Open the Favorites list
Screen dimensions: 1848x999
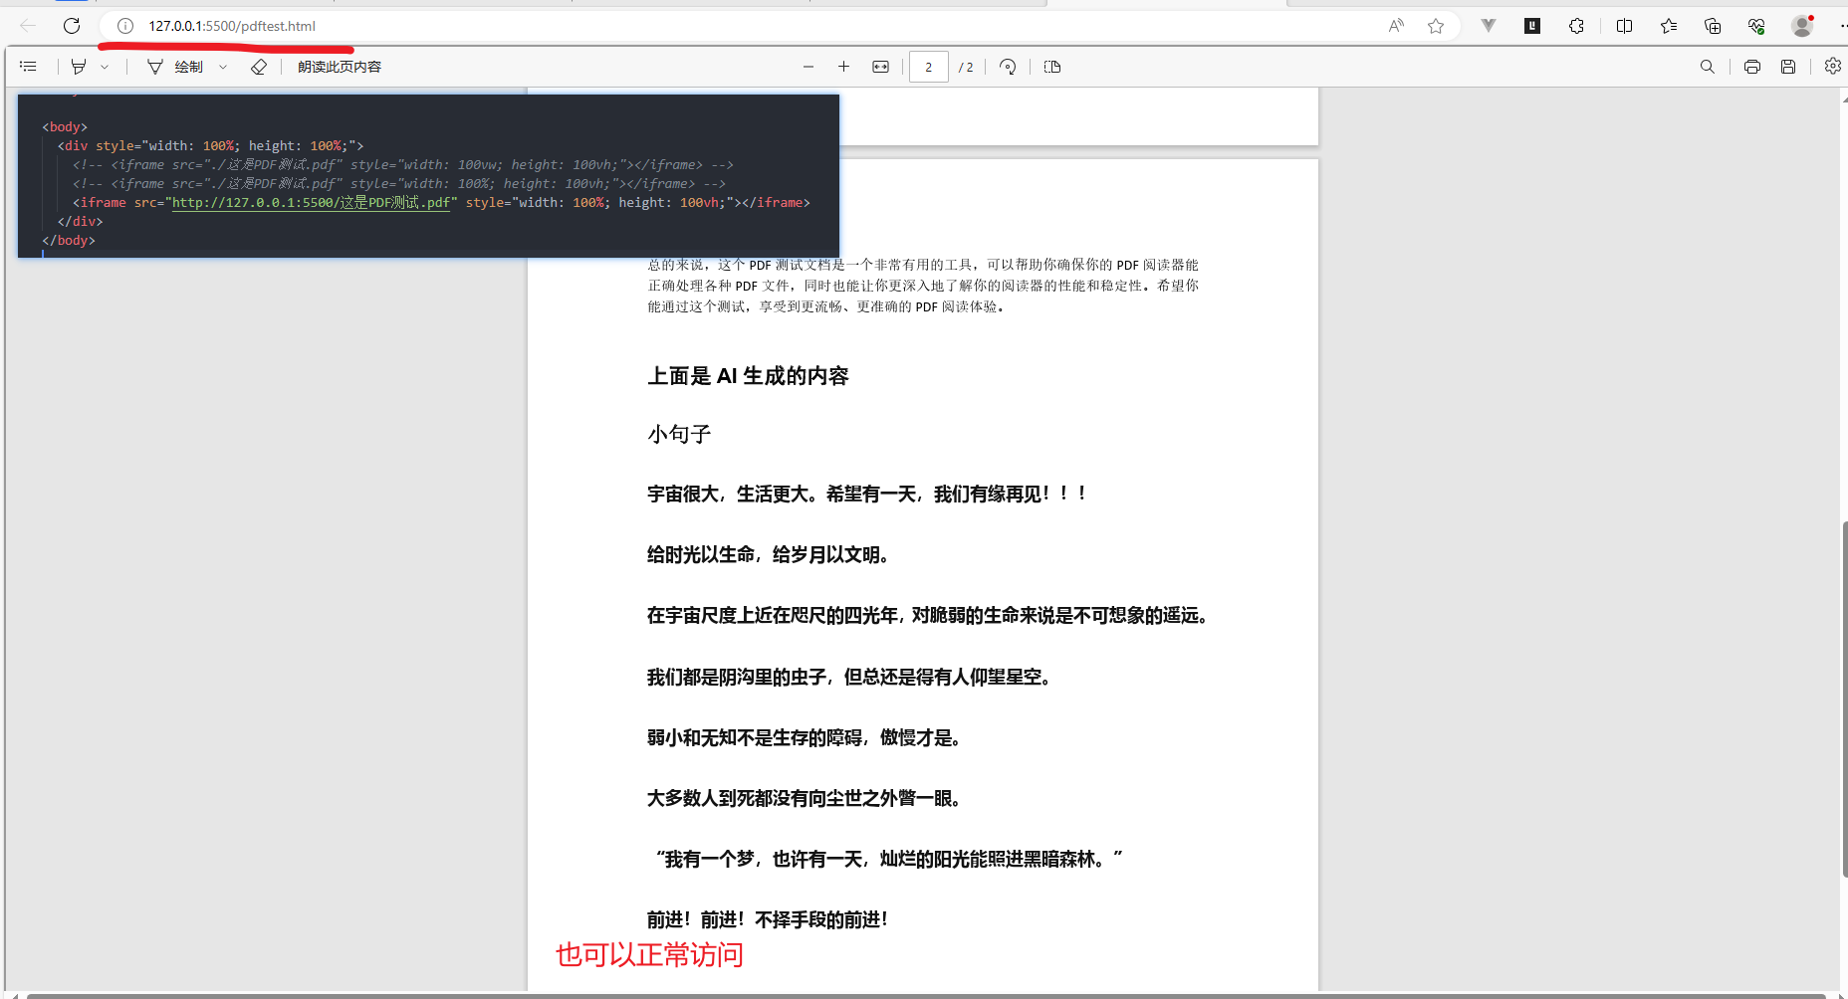(x=1669, y=26)
